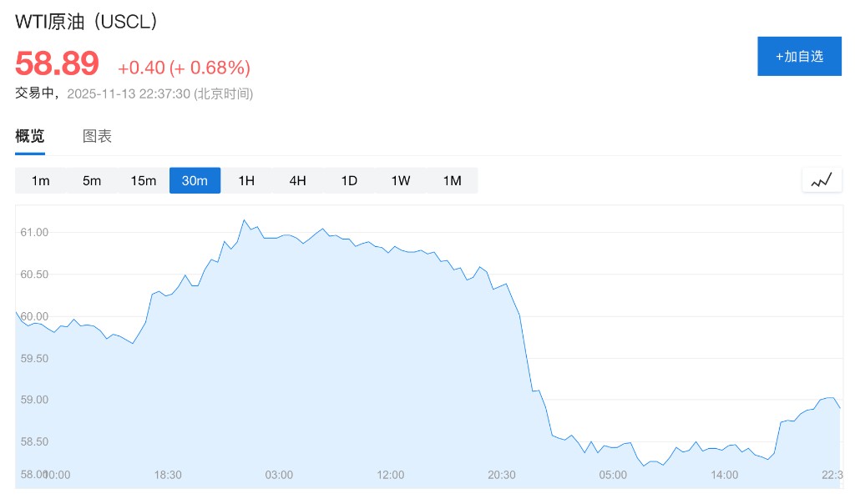Image resolution: width=855 pixels, height=499 pixels.
Task: Switch chart to 1M timeframe
Action: [x=452, y=181]
